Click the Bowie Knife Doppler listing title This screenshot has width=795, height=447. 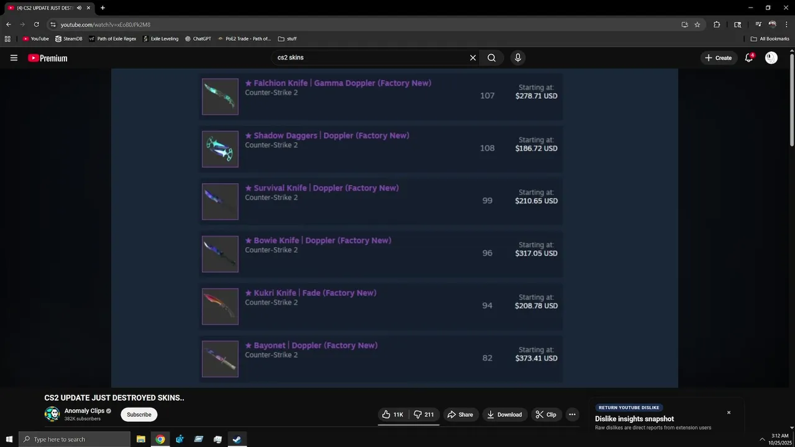tap(318, 240)
